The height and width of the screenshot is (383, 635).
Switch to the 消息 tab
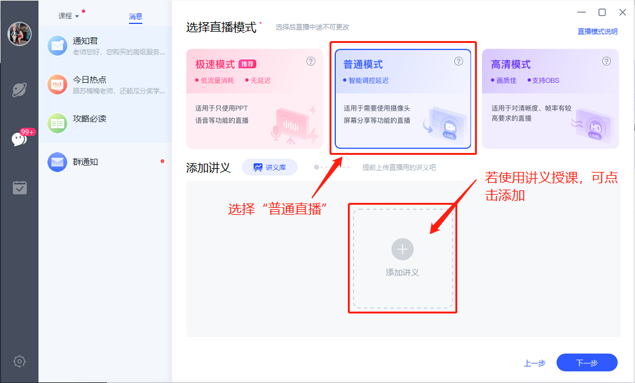(x=135, y=16)
